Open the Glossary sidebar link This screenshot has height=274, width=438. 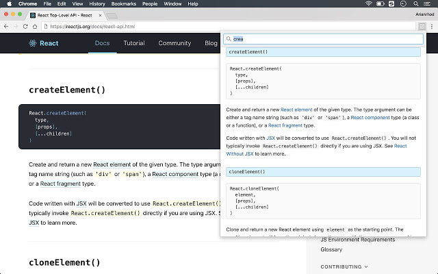pos(331,249)
